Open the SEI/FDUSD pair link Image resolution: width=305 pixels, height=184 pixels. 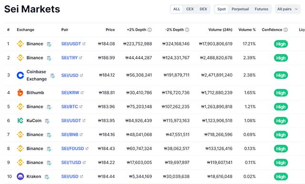click(x=72, y=149)
